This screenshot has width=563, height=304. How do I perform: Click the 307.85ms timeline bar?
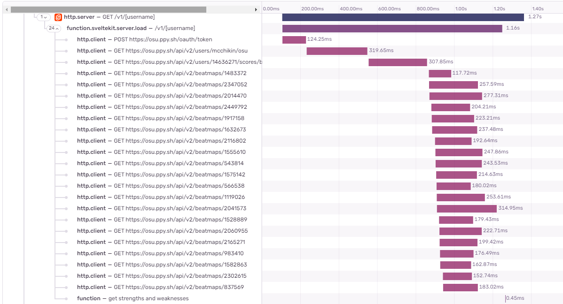click(398, 62)
